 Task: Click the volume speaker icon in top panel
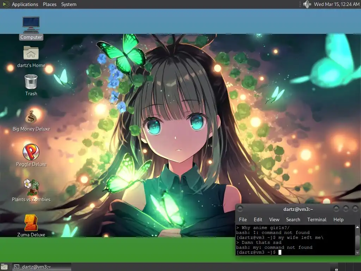pos(307,4)
